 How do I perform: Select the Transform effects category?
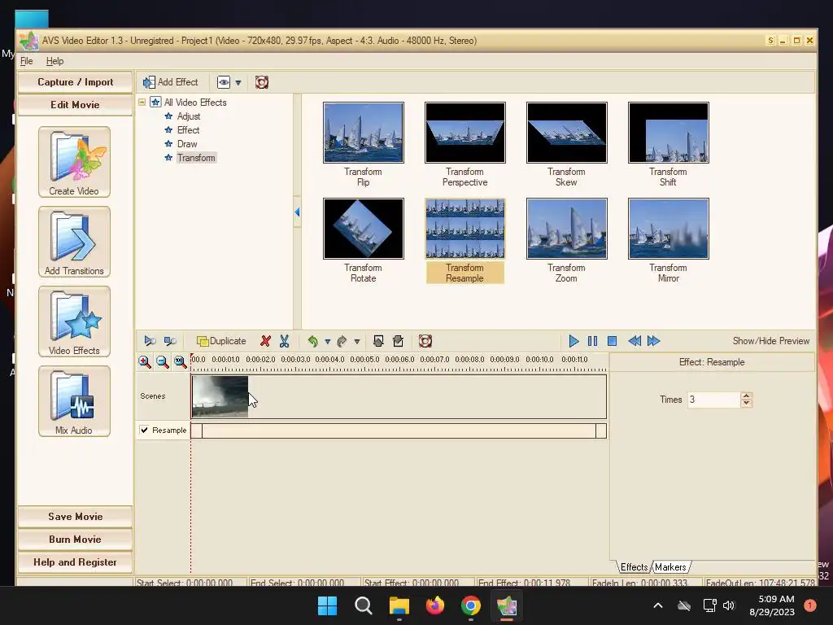(196, 157)
